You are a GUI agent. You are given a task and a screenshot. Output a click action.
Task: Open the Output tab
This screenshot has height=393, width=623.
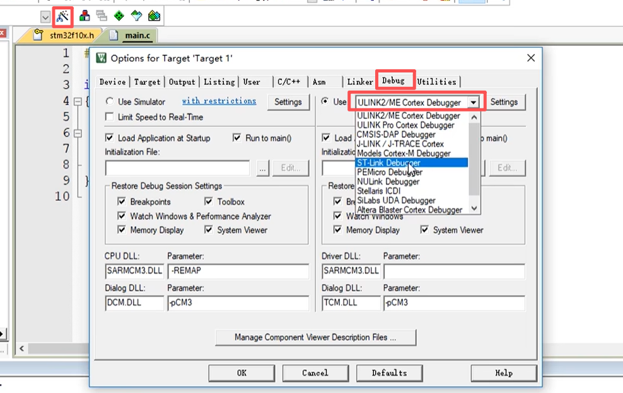(182, 82)
